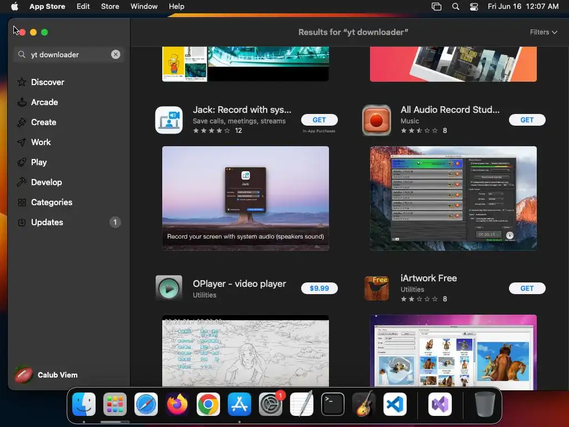Buy OPlayer for $9.99
Image resolution: width=569 pixels, height=427 pixels.
[319, 289]
